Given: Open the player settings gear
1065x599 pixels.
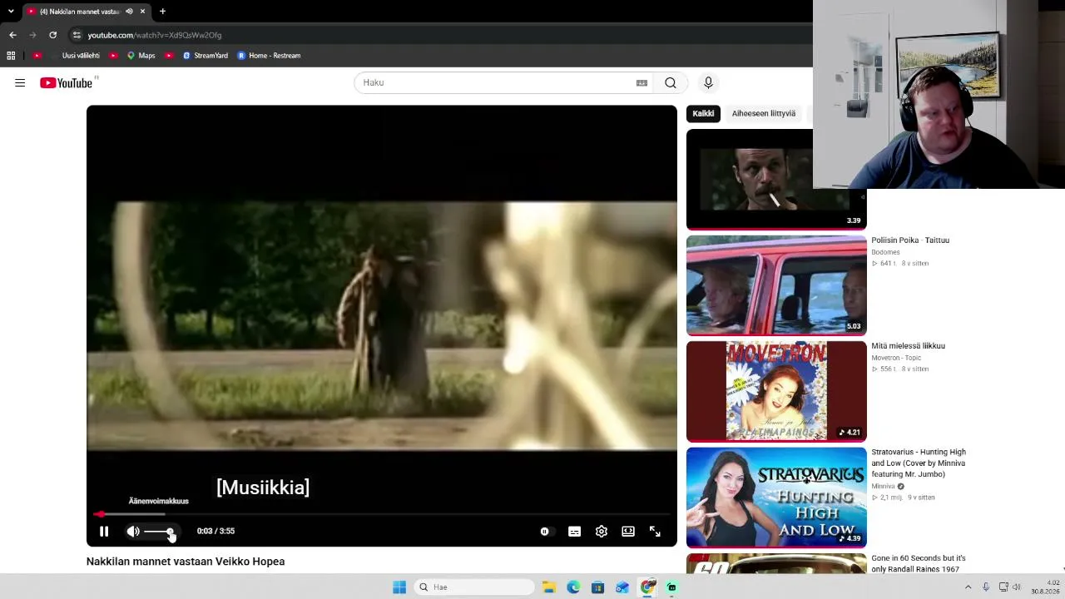Looking at the screenshot, I should click(602, 531).
